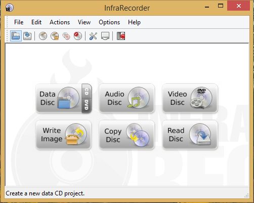This screenshot has height=203, width=254.
Task: Open configuration via wrench and screwdriver icon
Action: click(93, 36)
